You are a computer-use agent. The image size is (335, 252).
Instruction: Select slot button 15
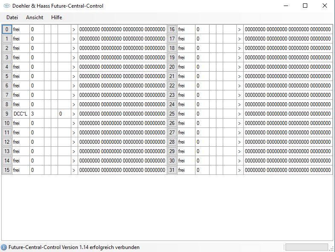[x=7, y=170]
